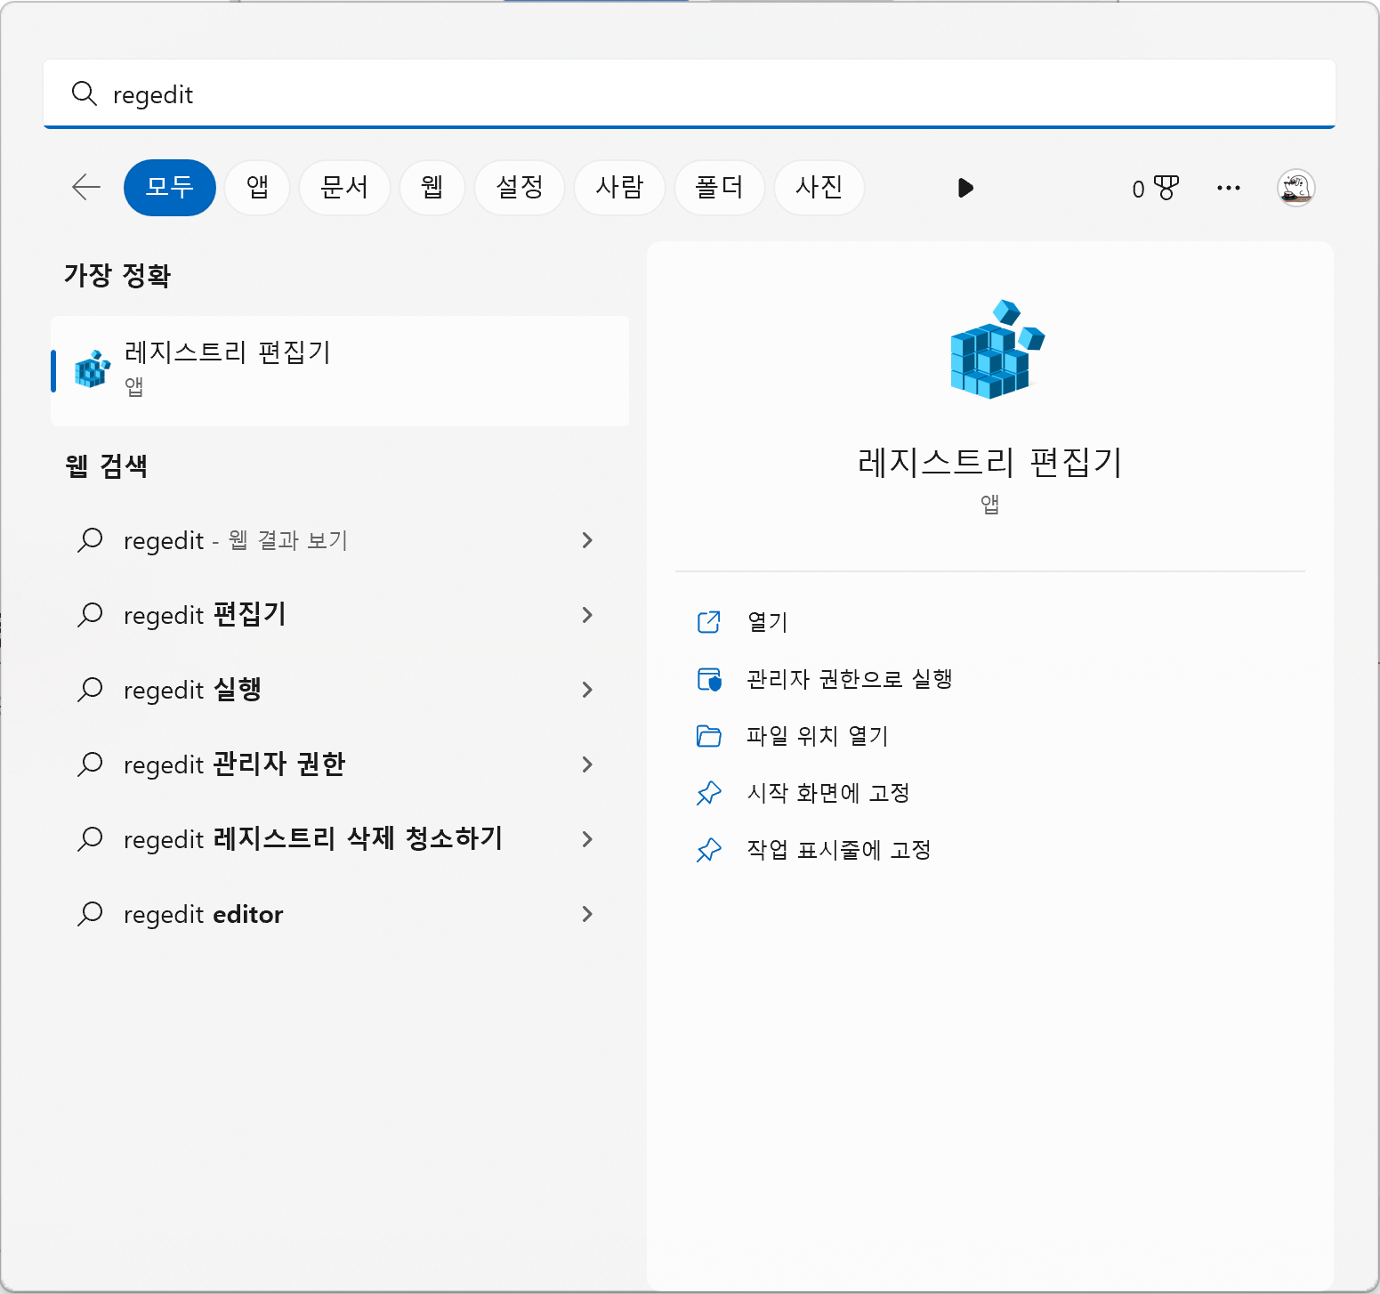1380x1294 pixels.
Task: Select the 폴더 filter tab
Action: pos(719,188)
